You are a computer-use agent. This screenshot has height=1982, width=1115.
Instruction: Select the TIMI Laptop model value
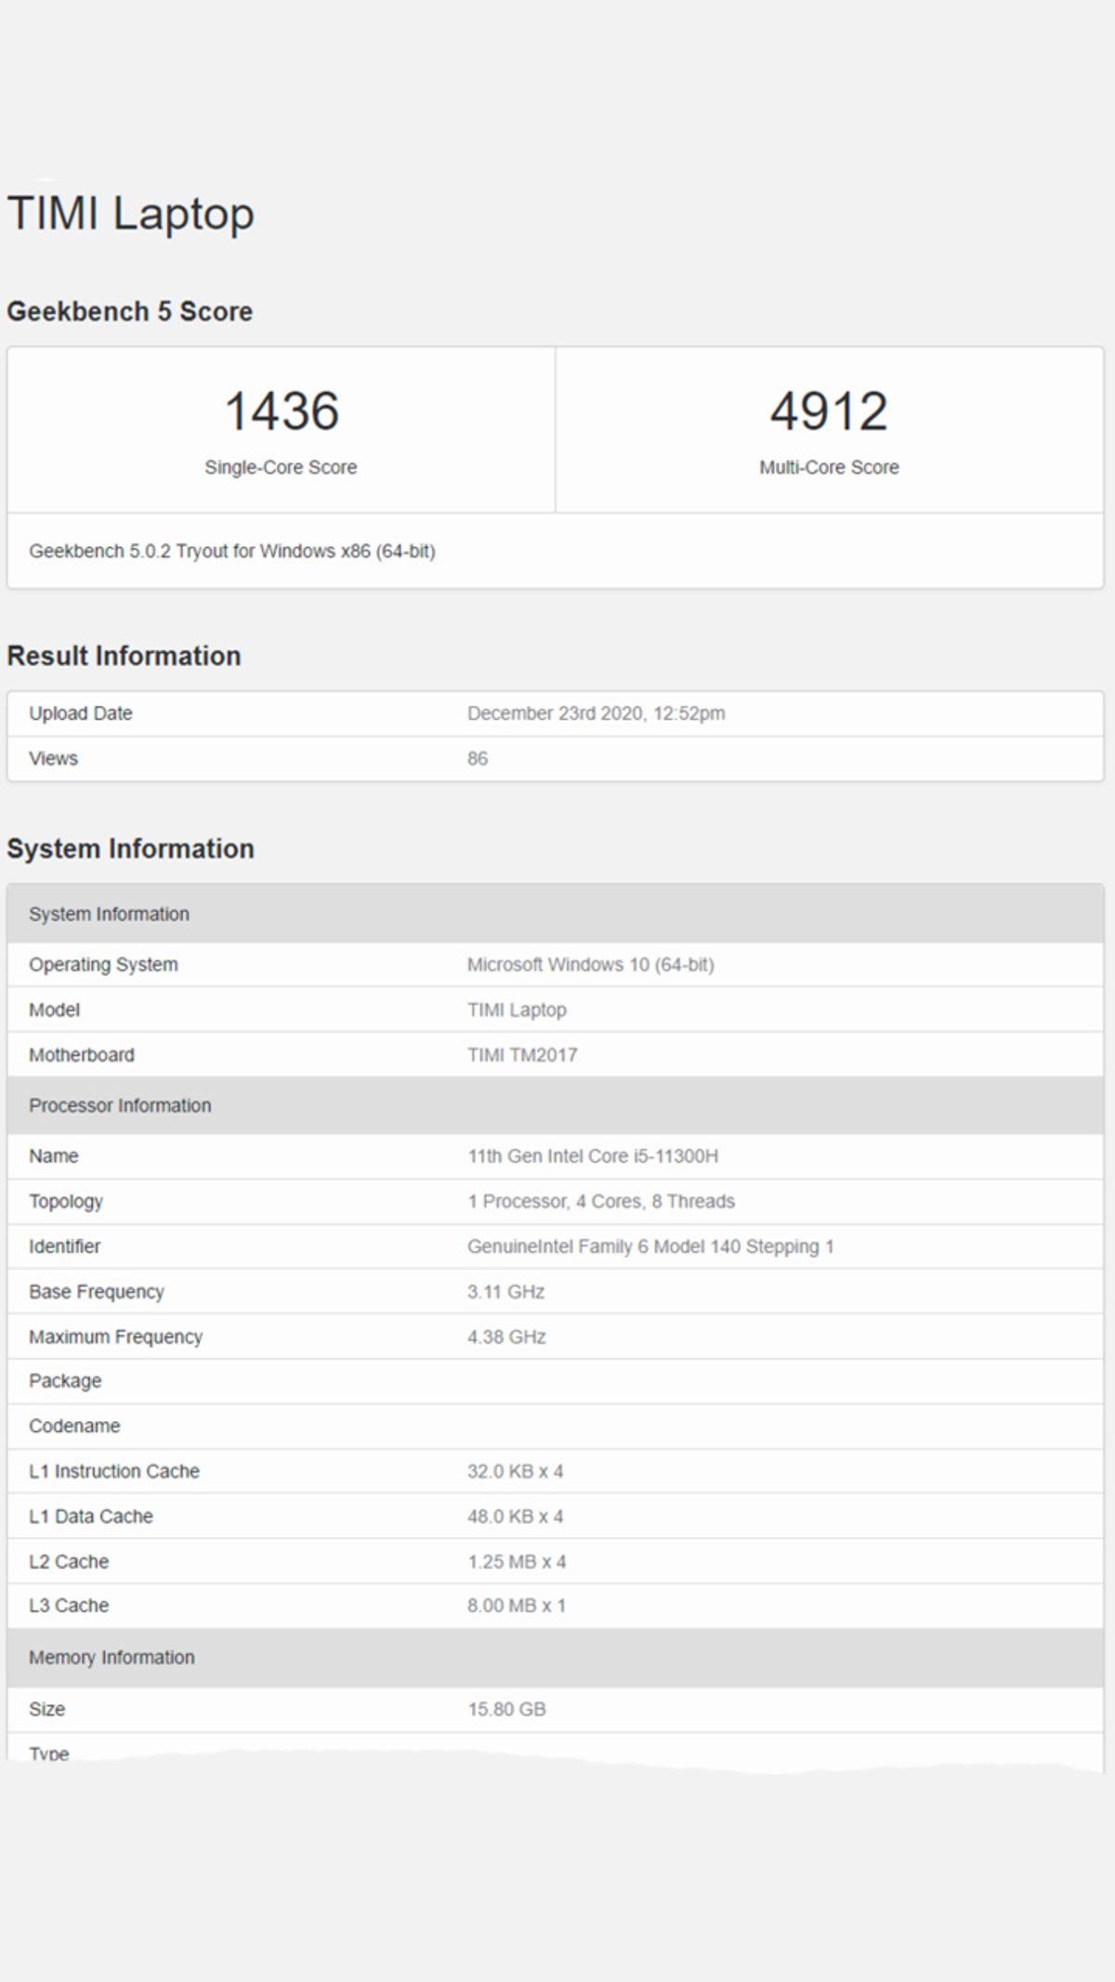coord(517,1010)
